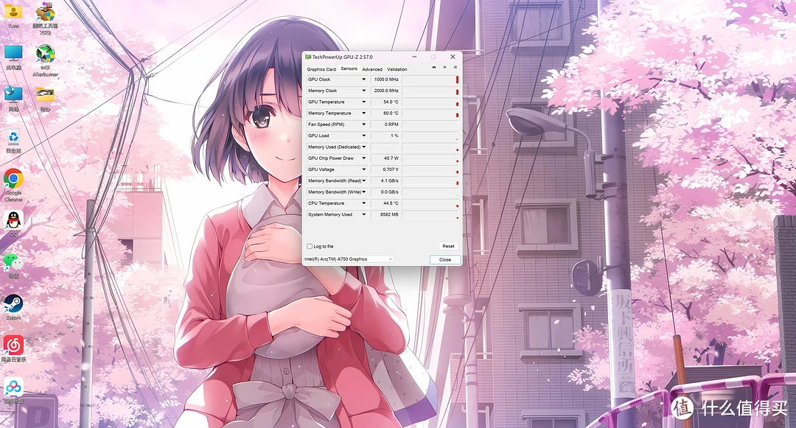796x428 pixels.
Task: Click the GPU-Z refresh icon
Action: (444, 68)
